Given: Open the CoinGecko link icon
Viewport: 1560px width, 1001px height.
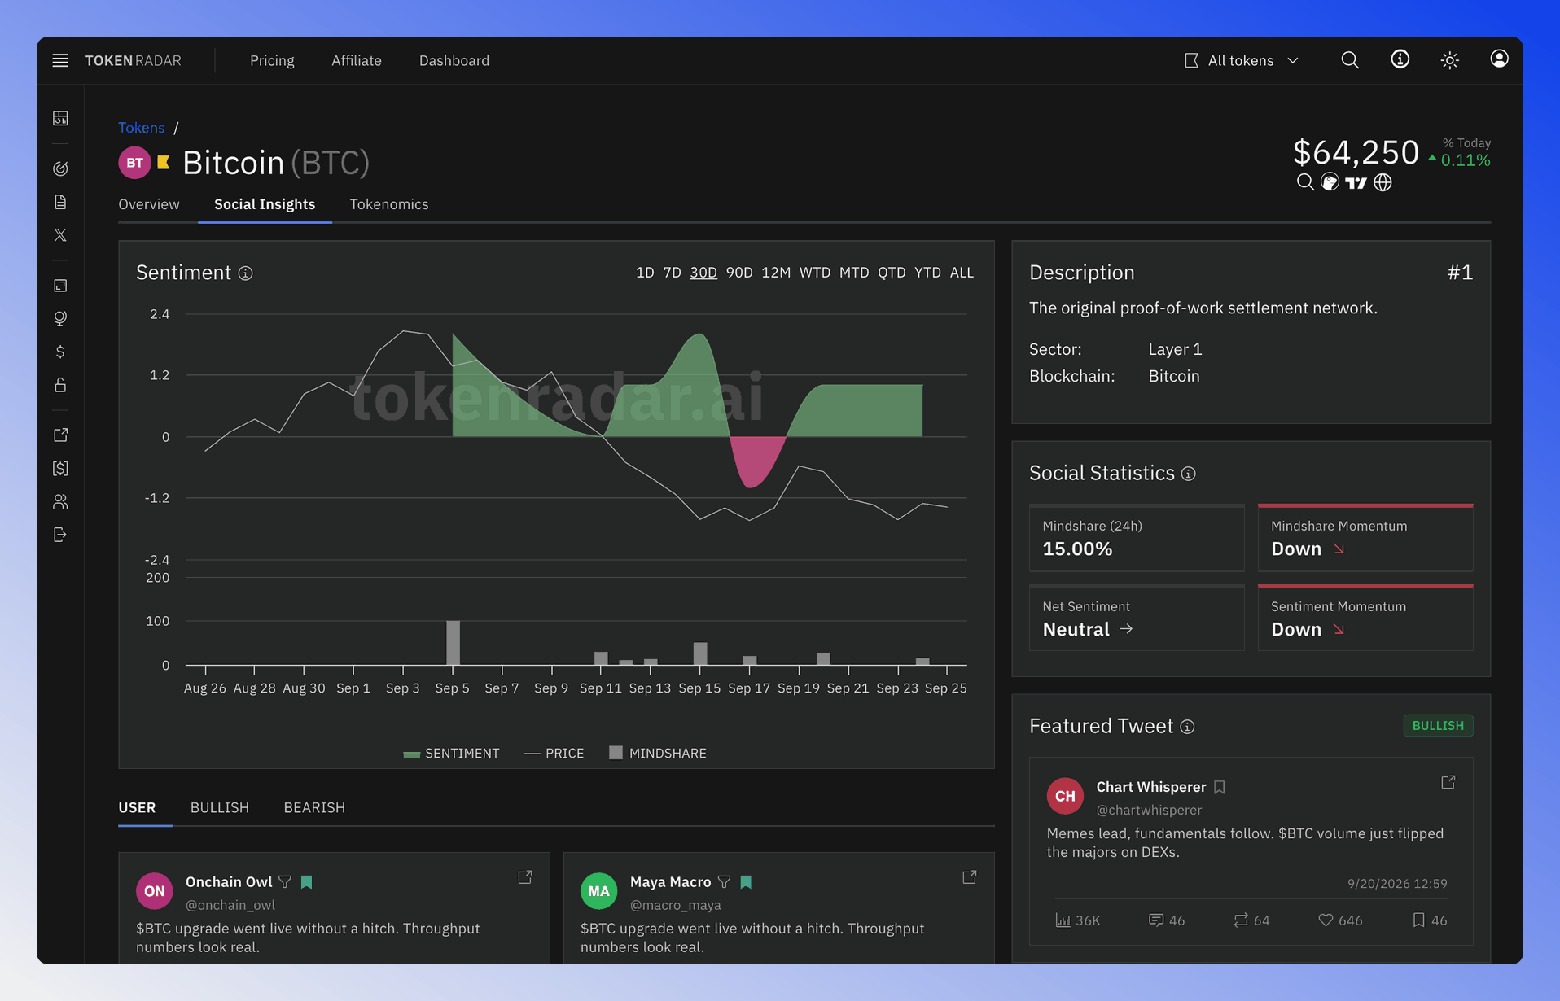Looking at the screenshot, I should pos(1330,182).
